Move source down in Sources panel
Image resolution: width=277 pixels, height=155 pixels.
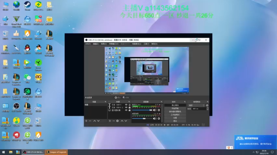point(126,121)
